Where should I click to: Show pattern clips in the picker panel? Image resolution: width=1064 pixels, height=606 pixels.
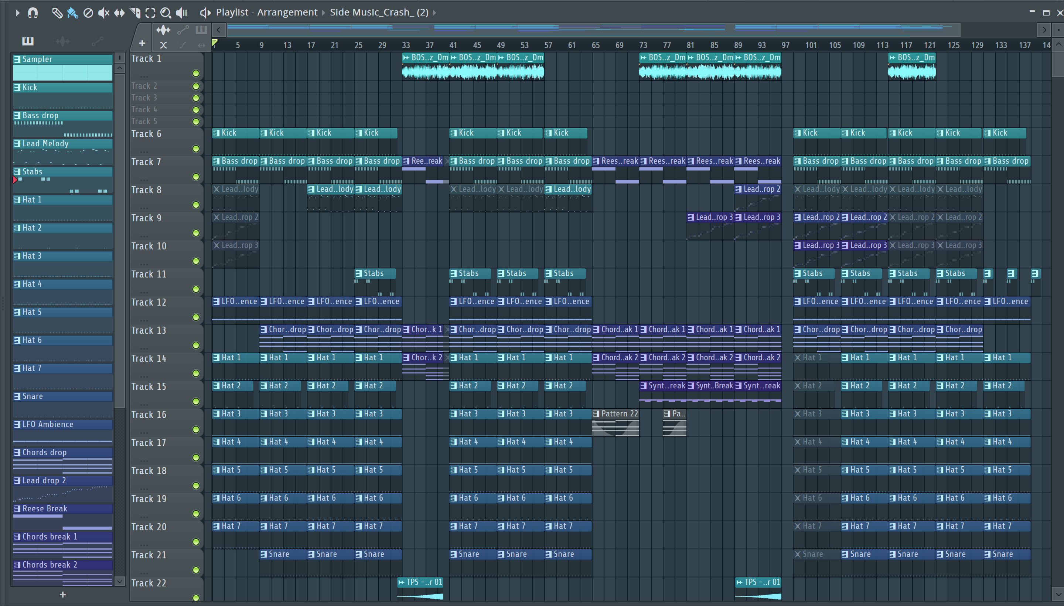[28, 41]
